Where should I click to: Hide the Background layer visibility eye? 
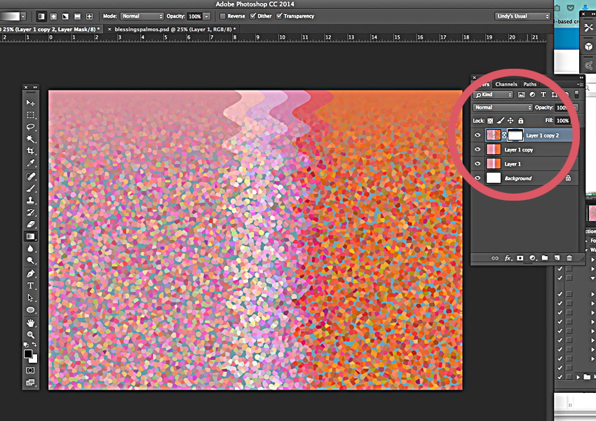pyautogui.click(x=478, y=178)
